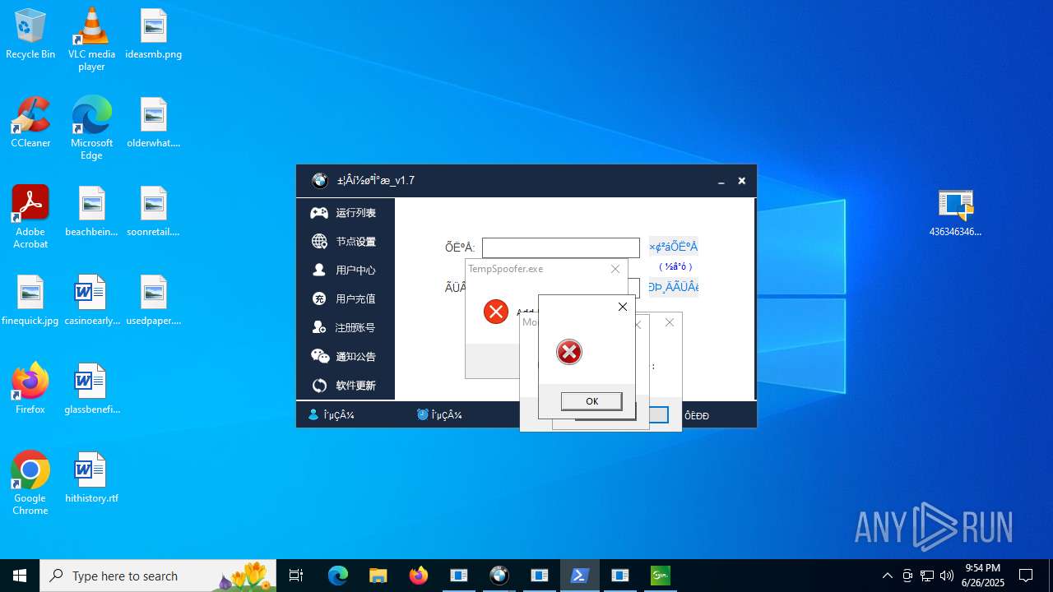Select hithistory.rtf desktop file

tap(91, 478)
